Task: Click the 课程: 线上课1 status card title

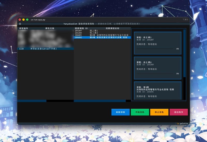Action: tap(144, 37)
